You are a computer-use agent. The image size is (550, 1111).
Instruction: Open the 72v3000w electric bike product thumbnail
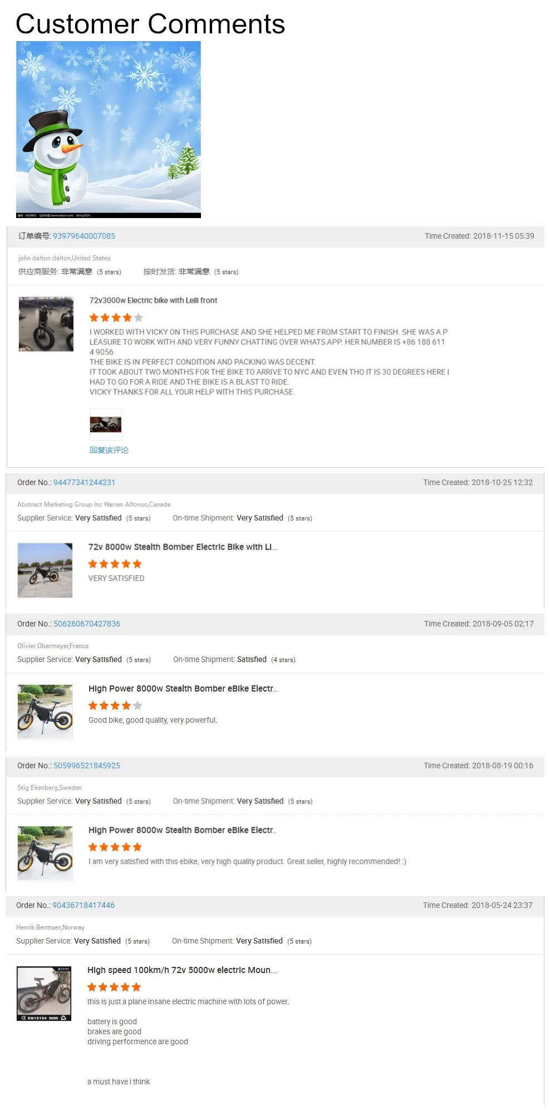[46, 324]
